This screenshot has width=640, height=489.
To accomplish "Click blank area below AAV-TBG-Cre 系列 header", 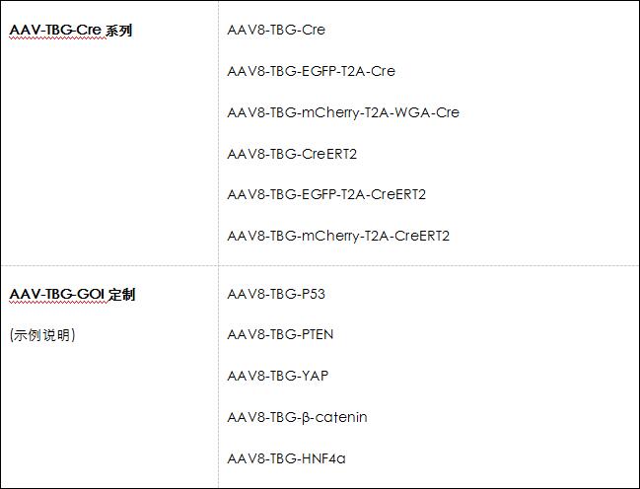I will (99, 148).
